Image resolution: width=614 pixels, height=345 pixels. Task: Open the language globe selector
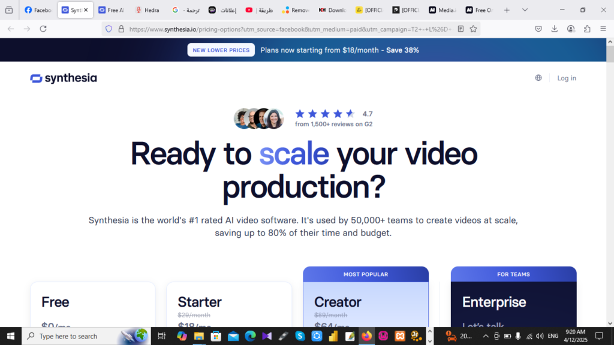point(538,78)
